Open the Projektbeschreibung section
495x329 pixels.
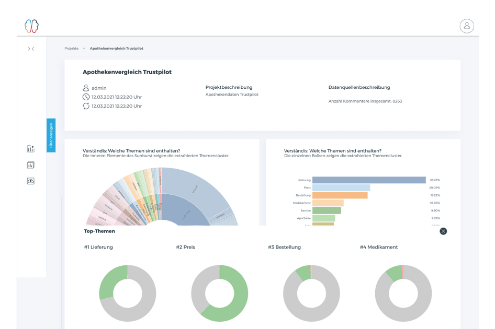click(x=230, y=87)
